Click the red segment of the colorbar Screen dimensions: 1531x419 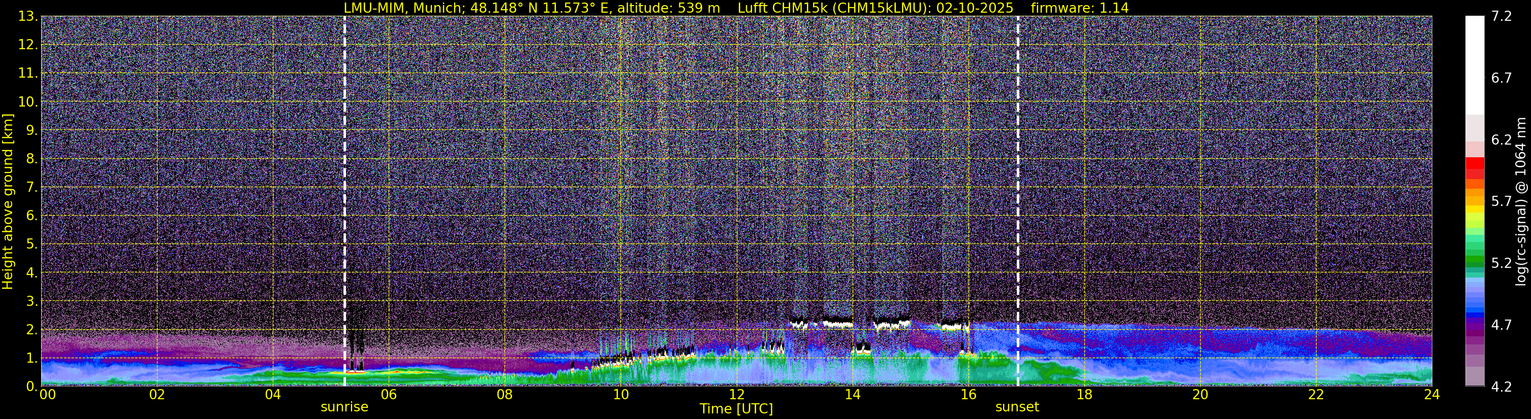point(1475,167)
